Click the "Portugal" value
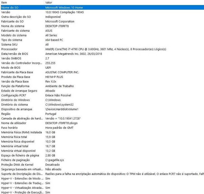 pyautogui.click(x=51, y=114)
